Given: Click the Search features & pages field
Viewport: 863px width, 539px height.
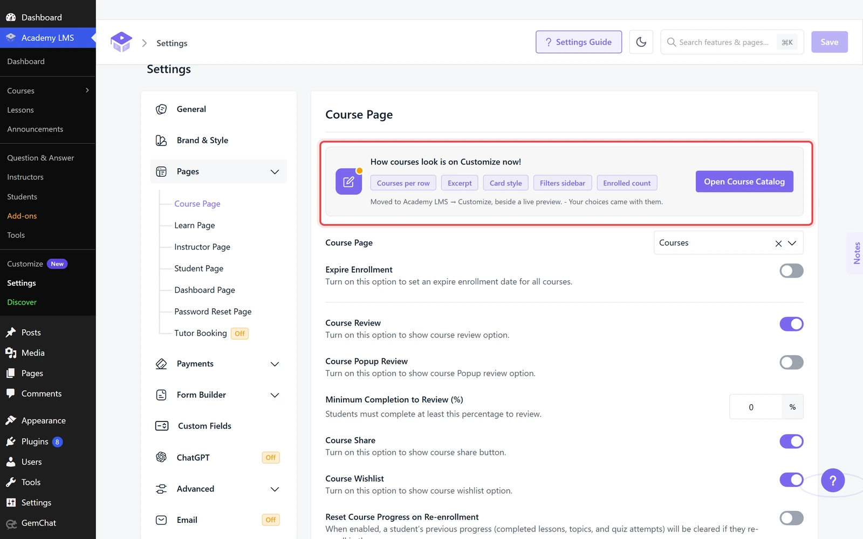Looking at the screenshot, I should tap(732, 42).
